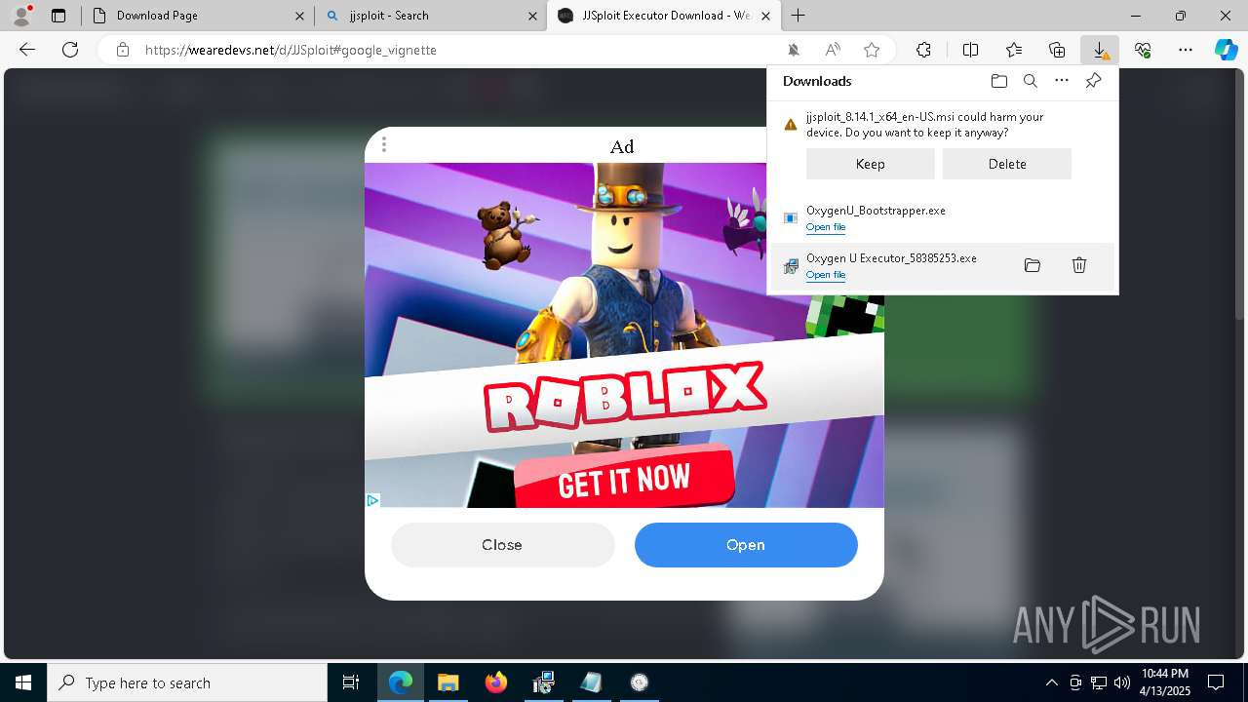Open ad options three-dot menu
This screenshot has height=702, width=1248.
point(384,144)
